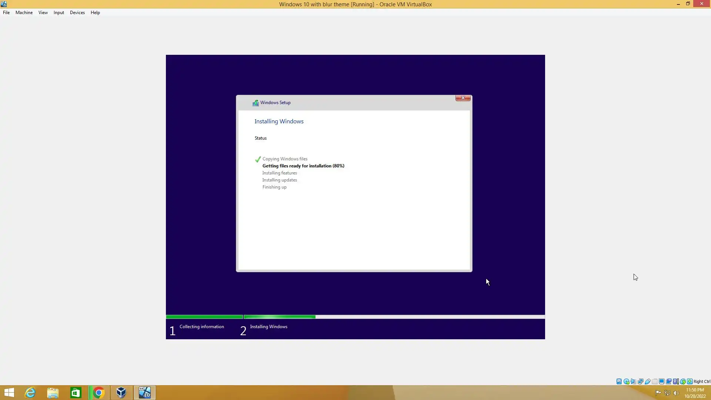The width and height of the screenshot is (711, 400).
Task: Click the display settings status icon
Action: [661, 381]
